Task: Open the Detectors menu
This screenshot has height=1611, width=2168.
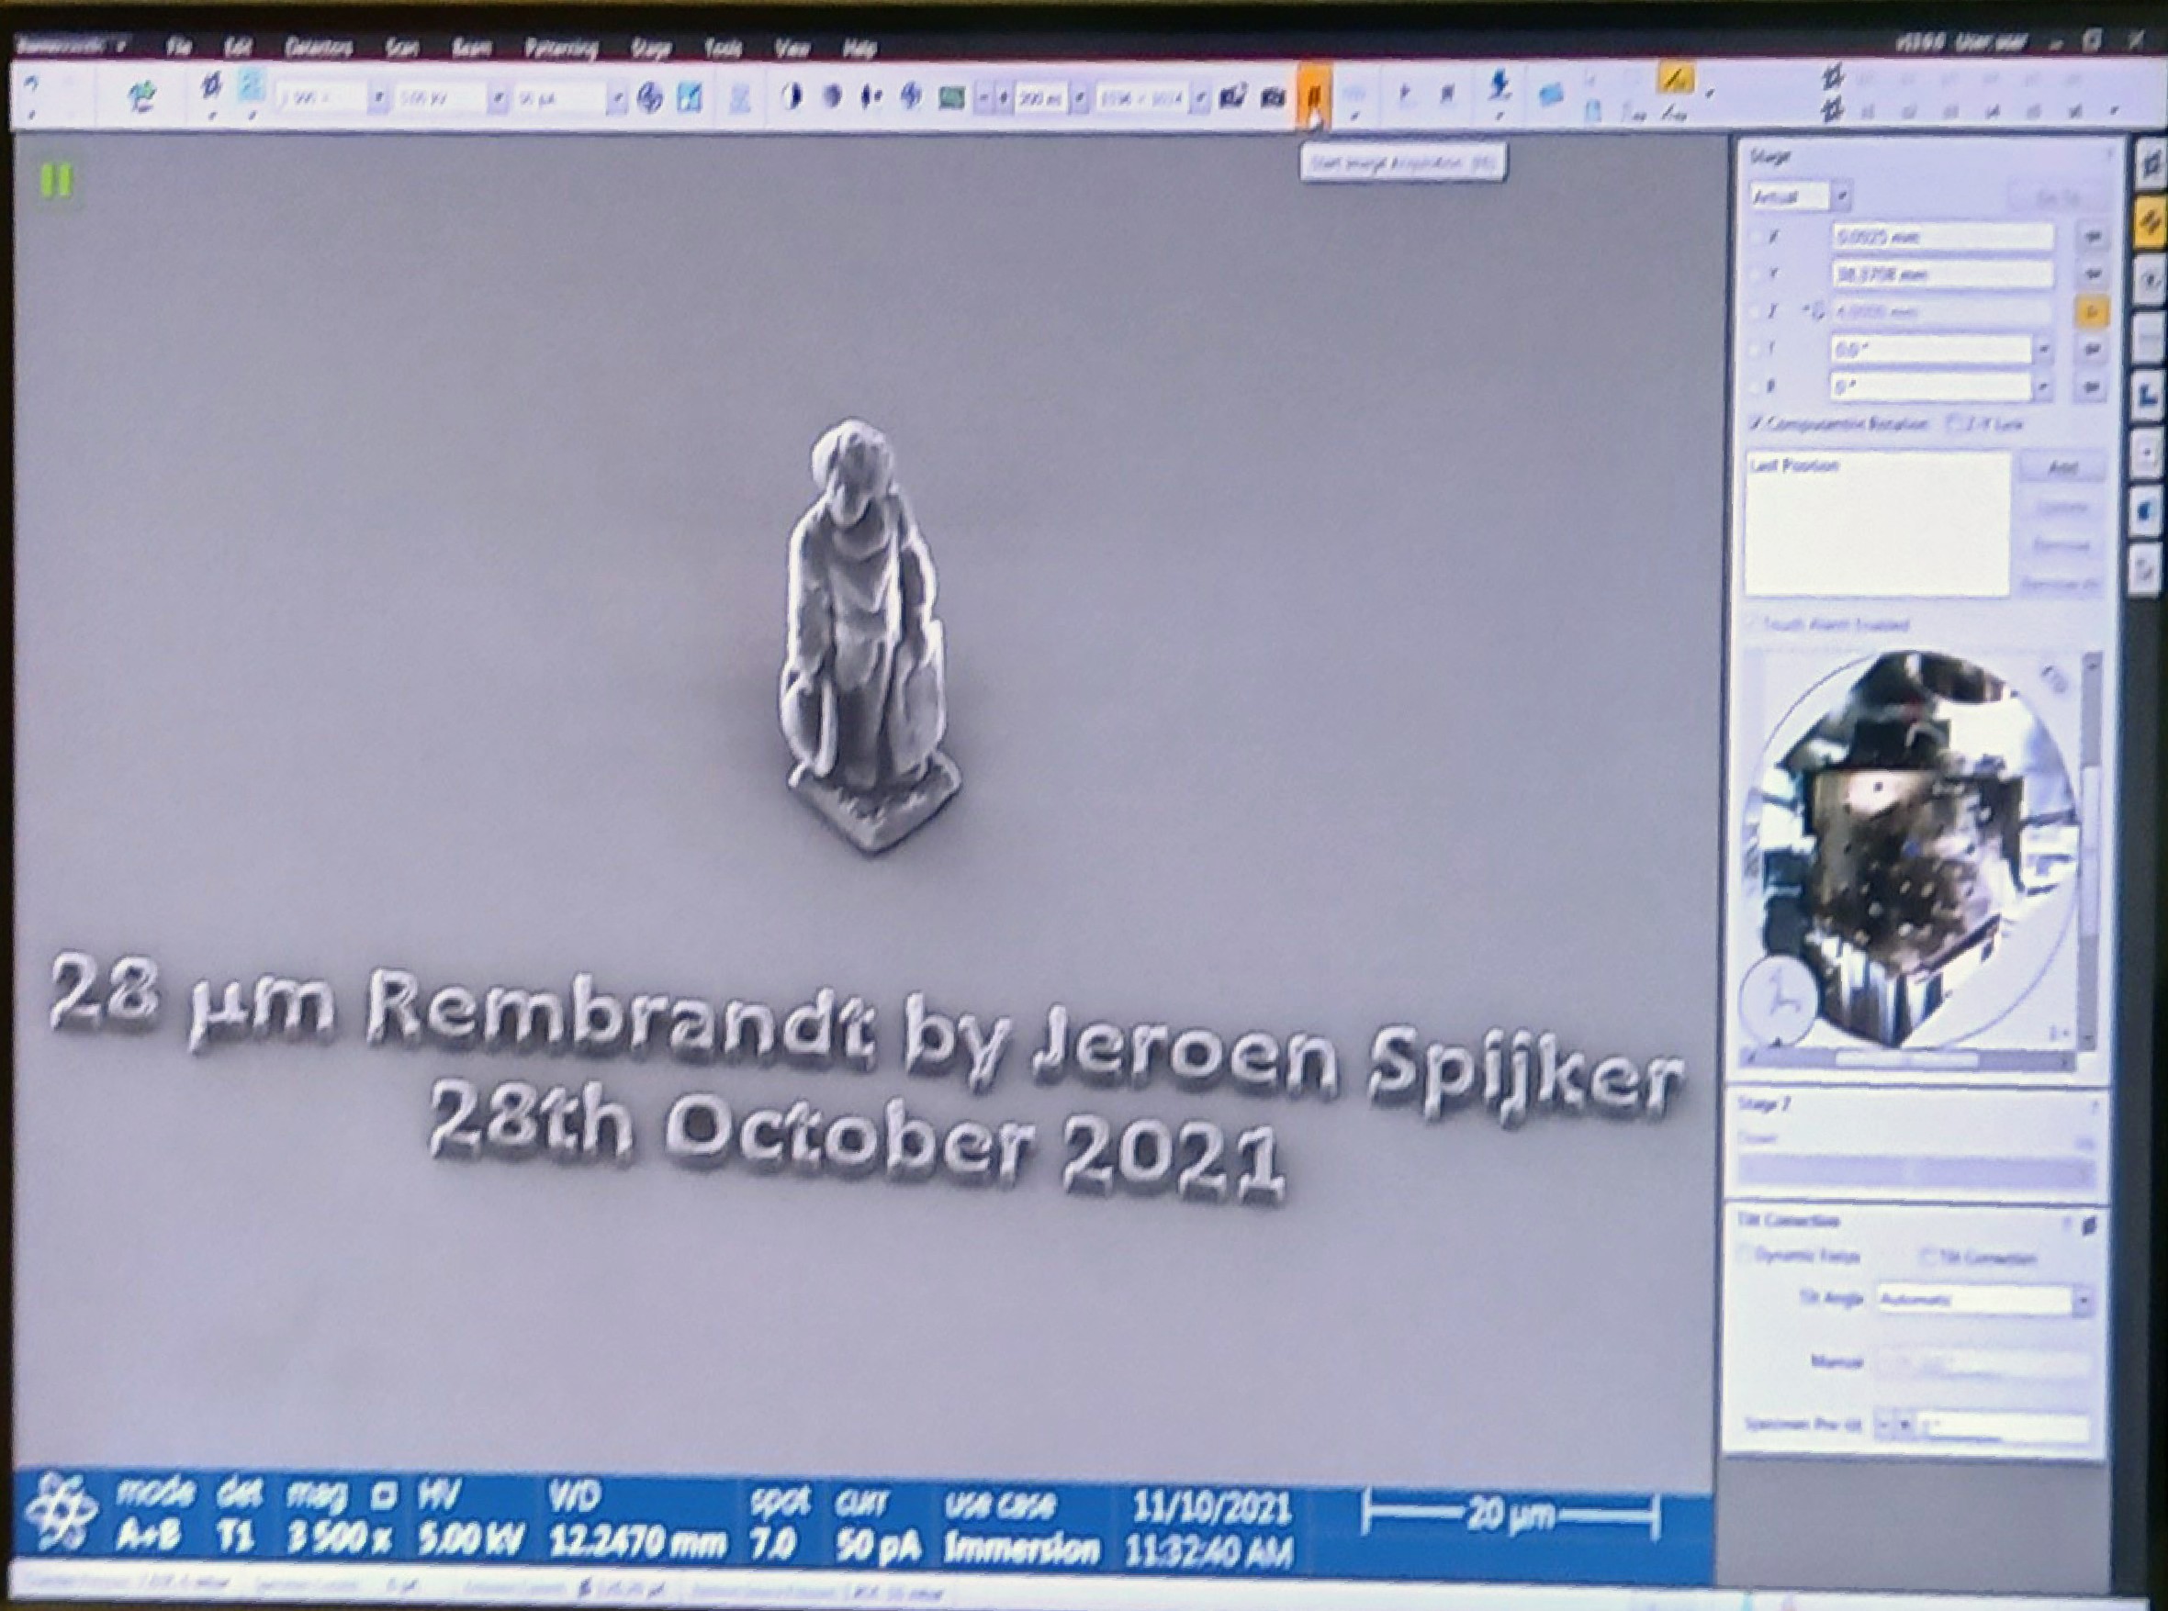Action: pos(318,47)
